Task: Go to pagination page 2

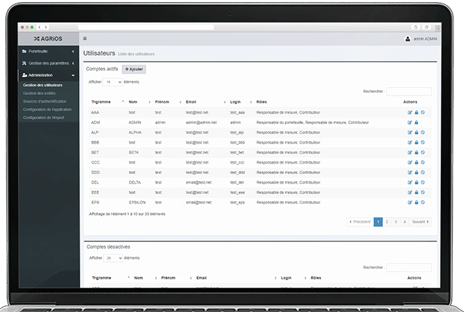Action: coord(387,222)
